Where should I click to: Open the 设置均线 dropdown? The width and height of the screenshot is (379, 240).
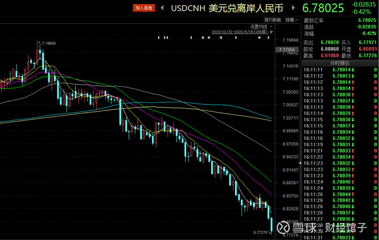262,27
